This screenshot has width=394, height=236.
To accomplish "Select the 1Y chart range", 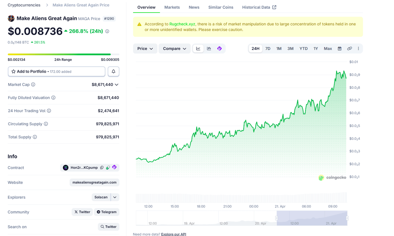I will click(316, 48).
